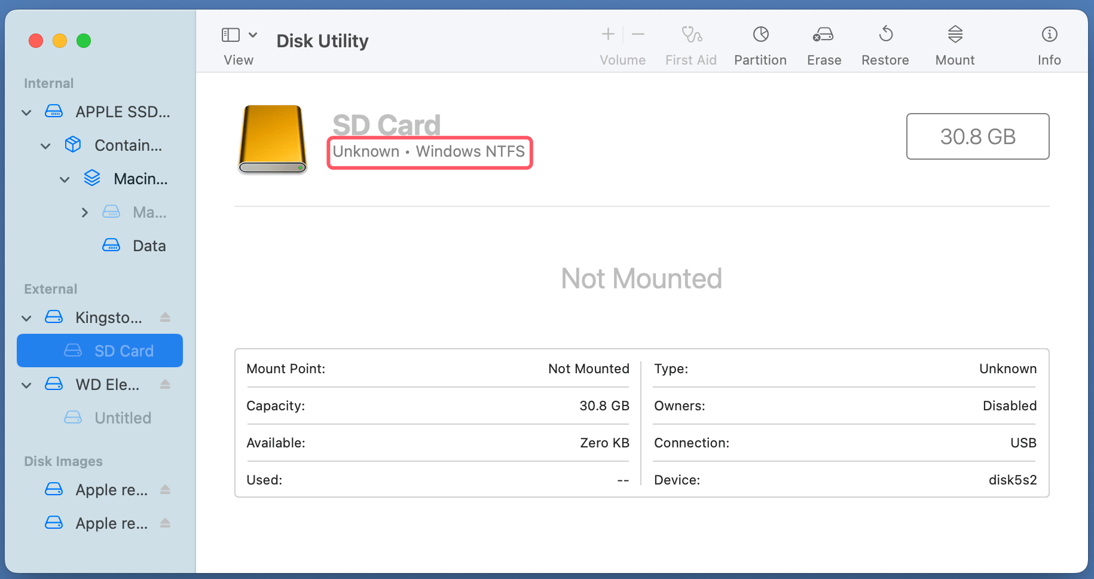The width and height of the screenshot is (1094, 579).
Task: Click the 30.8 GB capacity box
Action: 977,136
